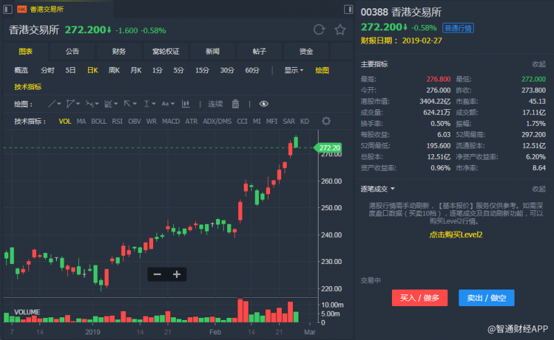Zoom in chart with plus button
Screen dimensions: 554x340
177,274
